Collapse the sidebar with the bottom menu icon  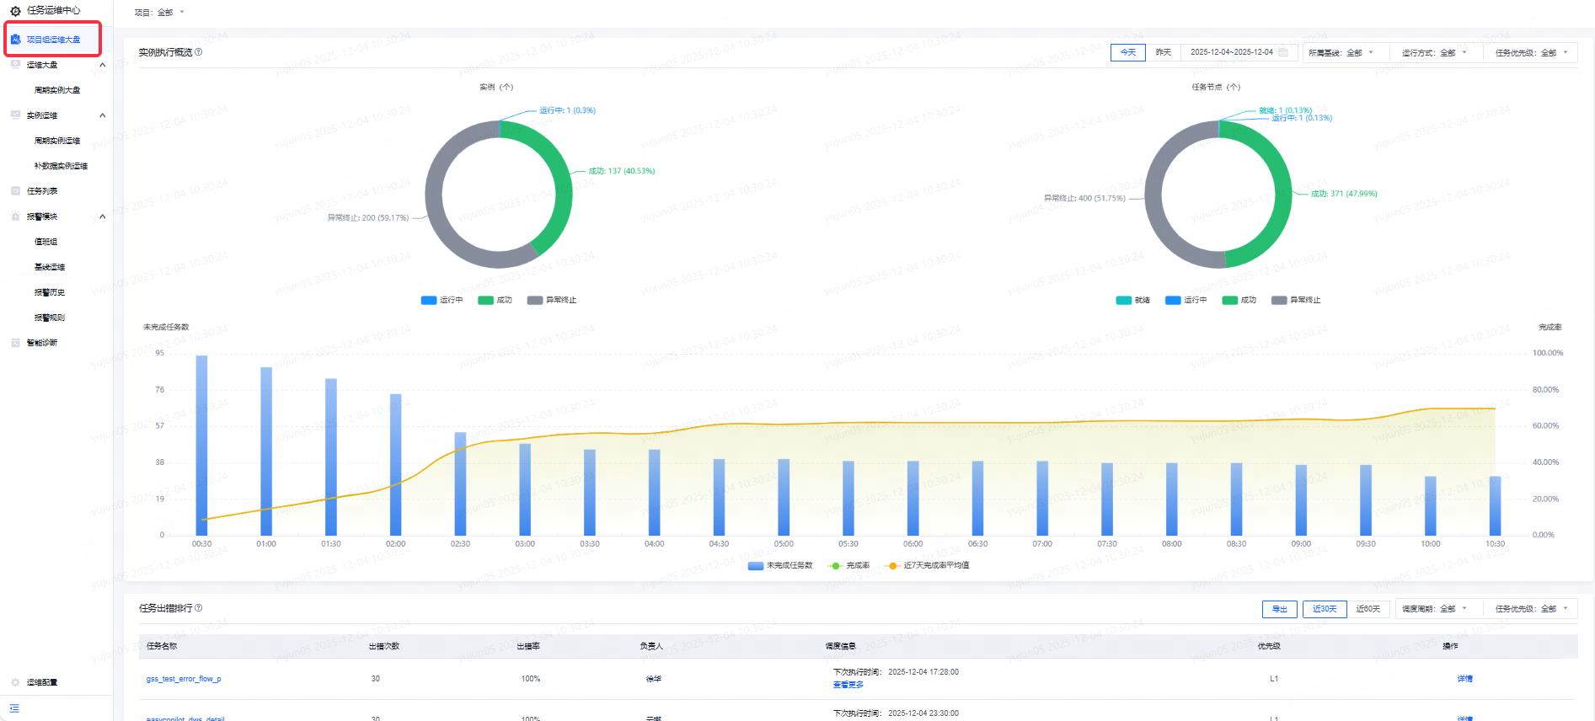tap(14, 708)
